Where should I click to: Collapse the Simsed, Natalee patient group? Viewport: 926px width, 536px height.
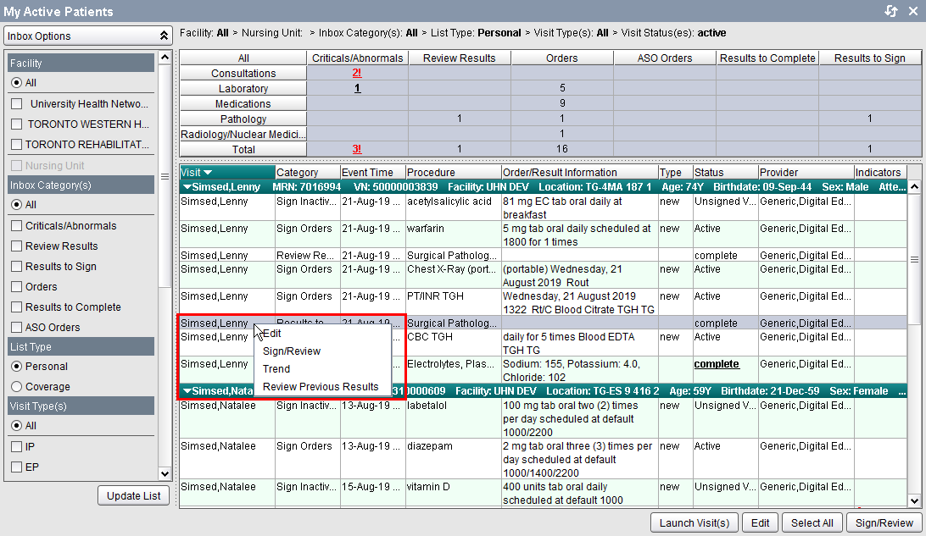click(x=187, y=391)
